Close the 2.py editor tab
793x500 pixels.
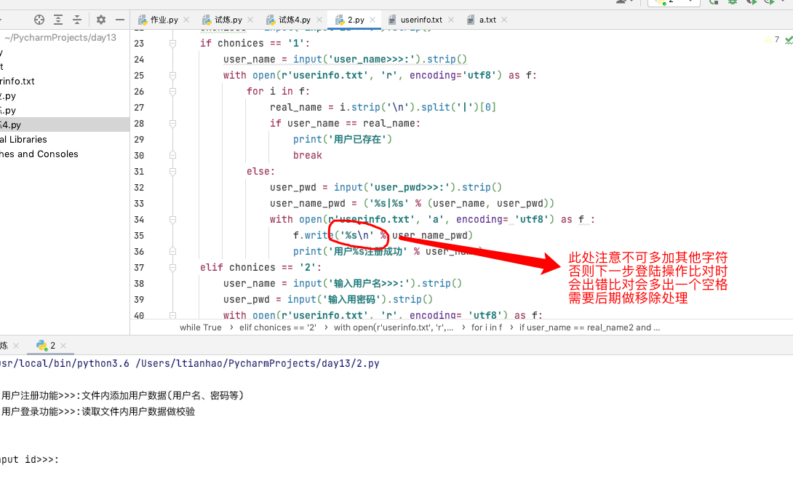click(372, 20)
